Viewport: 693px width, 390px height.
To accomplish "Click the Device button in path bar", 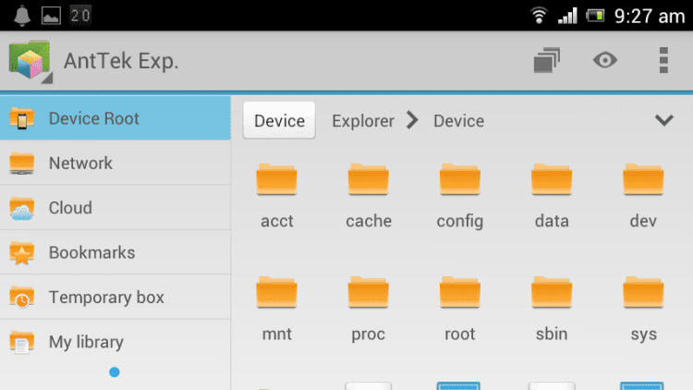I will 279,120.
